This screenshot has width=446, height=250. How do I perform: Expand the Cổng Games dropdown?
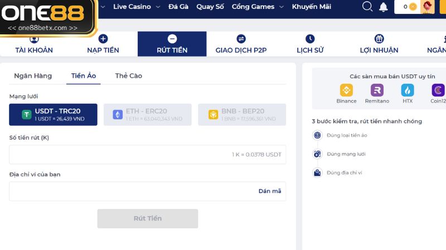[x=258, y=7]
